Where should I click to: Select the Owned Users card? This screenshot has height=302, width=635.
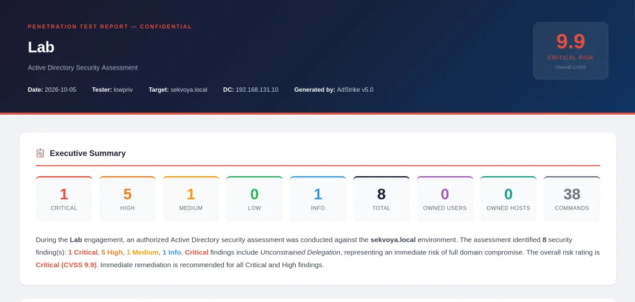[445, 199]
